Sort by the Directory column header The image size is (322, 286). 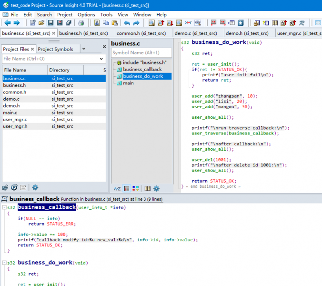tap(66, 70)
